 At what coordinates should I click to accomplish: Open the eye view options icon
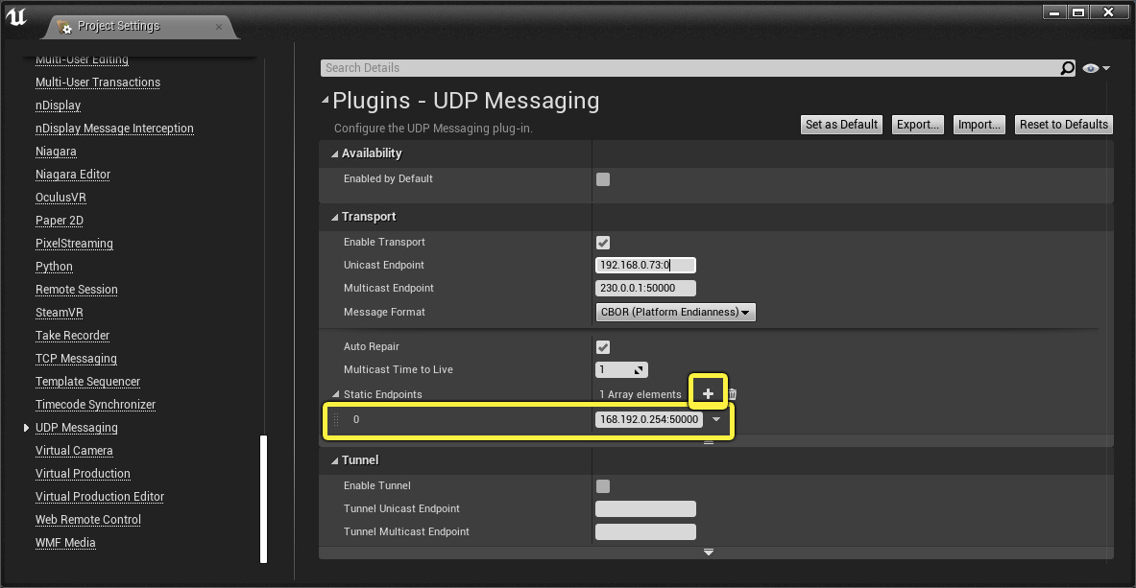pos(1096,68)
